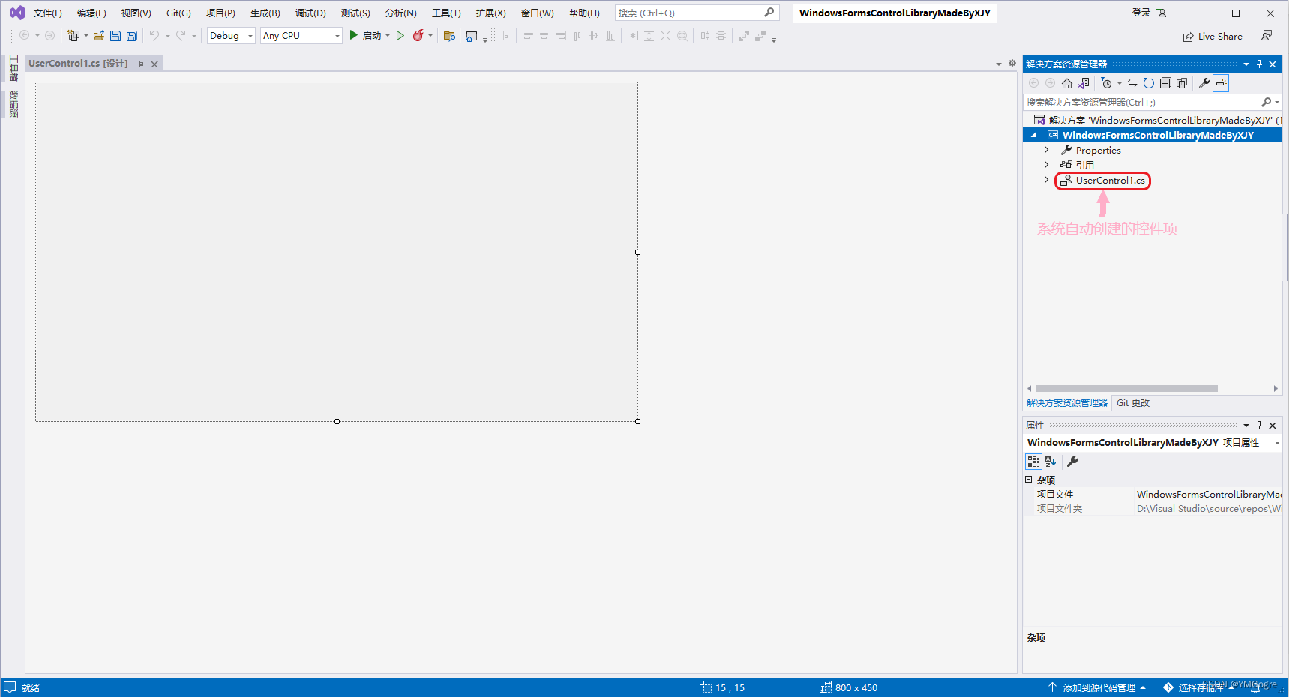The image size is (1289, 697).
Task: Toggle Alphabetical sort in Properties panel
Action: coord(1051,462)
